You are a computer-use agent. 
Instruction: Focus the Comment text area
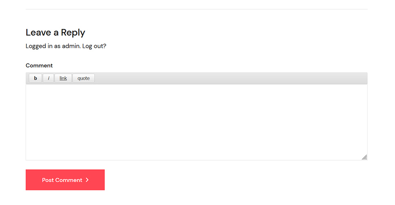coord(196,122)
